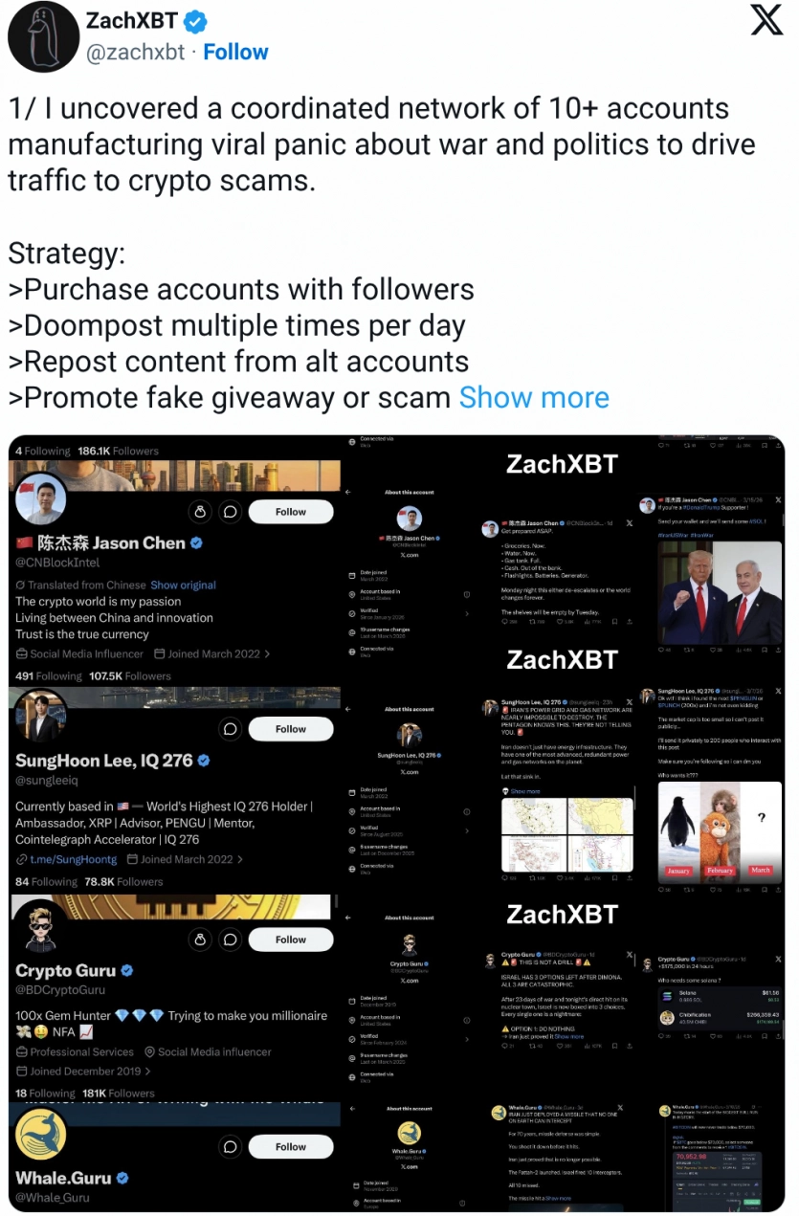Follow the Jason Chen account
799x1216 pixels.
[291, 512]
